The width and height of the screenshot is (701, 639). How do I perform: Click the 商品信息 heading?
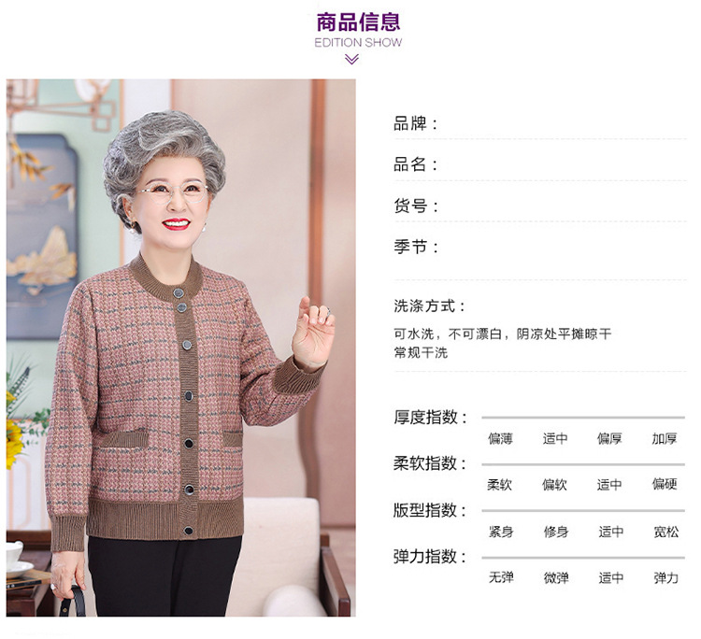(358, 22)
